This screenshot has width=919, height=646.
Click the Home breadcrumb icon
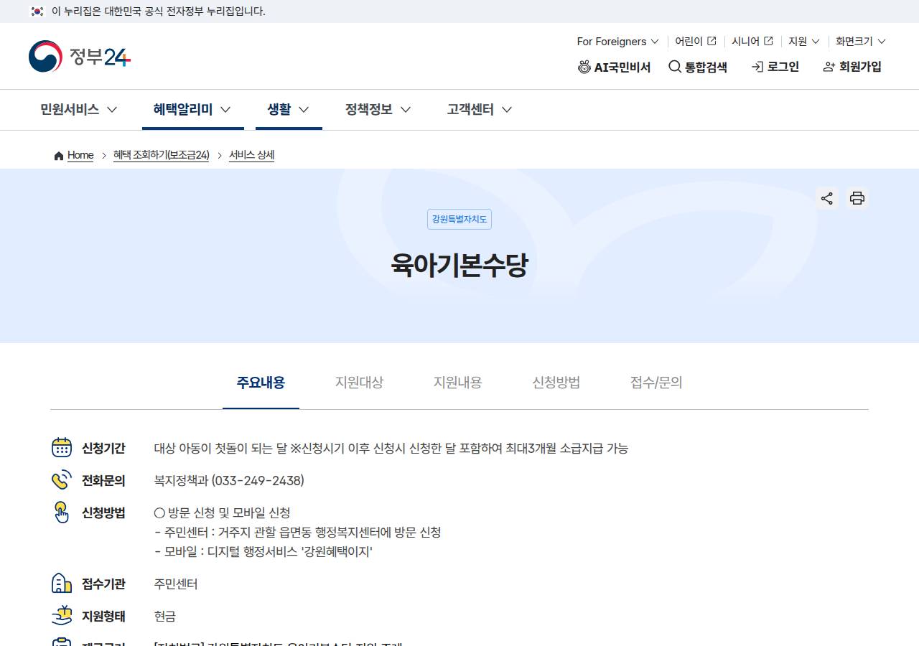pos(59,156)
